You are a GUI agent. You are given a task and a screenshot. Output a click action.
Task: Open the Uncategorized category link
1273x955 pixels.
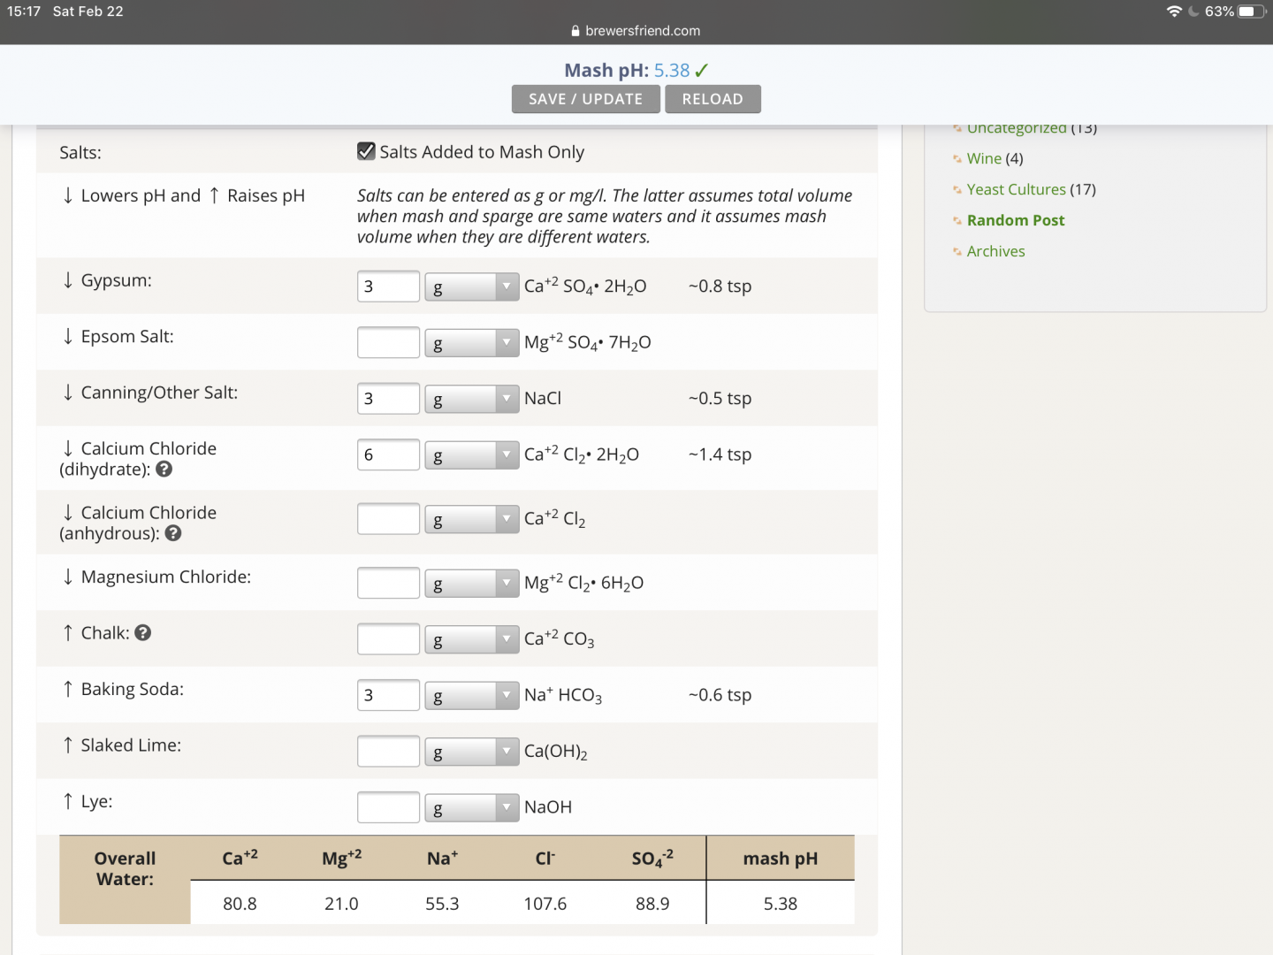1017,128
